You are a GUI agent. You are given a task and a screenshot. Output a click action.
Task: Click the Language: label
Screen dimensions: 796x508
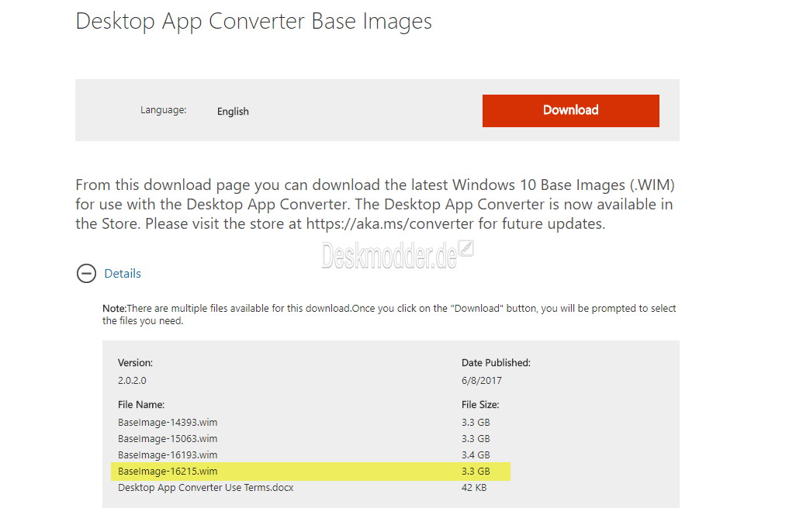[164, 109]
